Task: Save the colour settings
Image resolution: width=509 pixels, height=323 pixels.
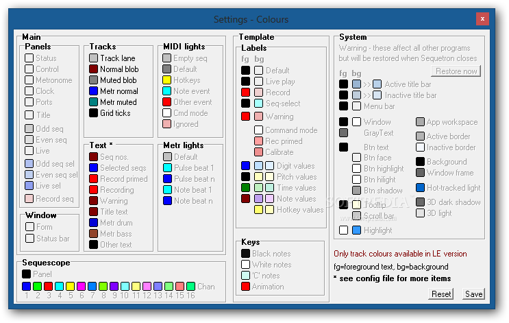Action: pyautogui.click(x=473, y=294)
